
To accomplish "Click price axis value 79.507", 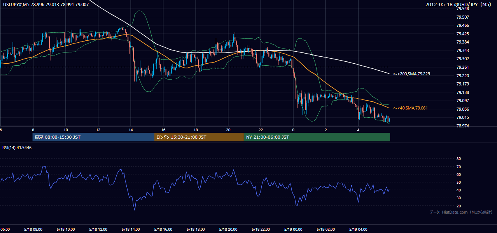I will tap(462, 17).
